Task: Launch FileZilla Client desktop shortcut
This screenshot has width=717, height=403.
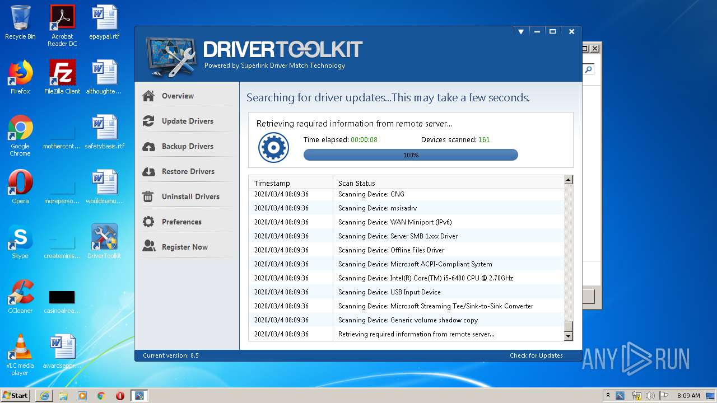Action: point(62,77)
